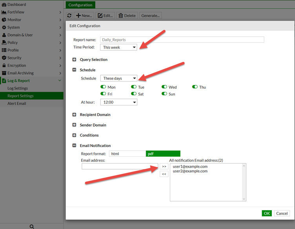The image size is (295, 229).
Task: Open Report Settings in sidebar
Action: pos(20,96)
